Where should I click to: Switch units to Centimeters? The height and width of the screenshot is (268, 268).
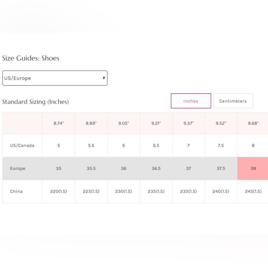[x=233, y=101]
